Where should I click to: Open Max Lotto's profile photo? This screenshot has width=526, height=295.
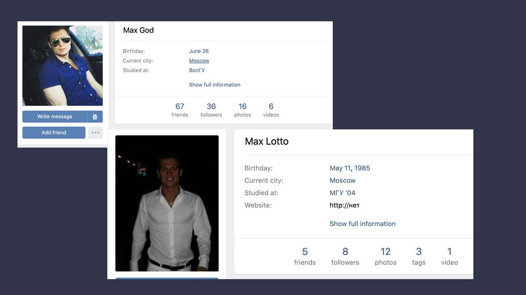[x=167, y=203]
